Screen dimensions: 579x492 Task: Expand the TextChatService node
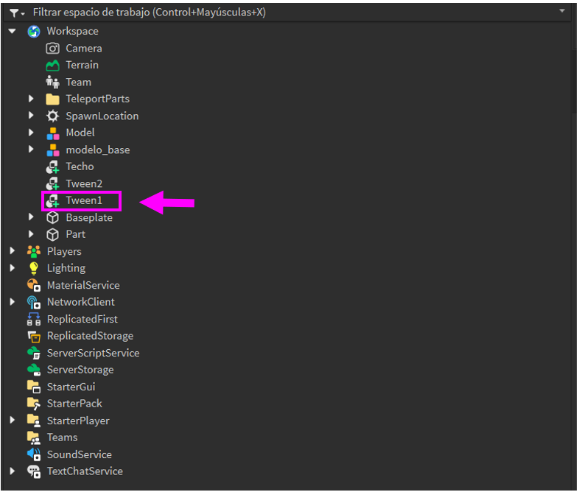pyautogui.click(x=13, y=471)
